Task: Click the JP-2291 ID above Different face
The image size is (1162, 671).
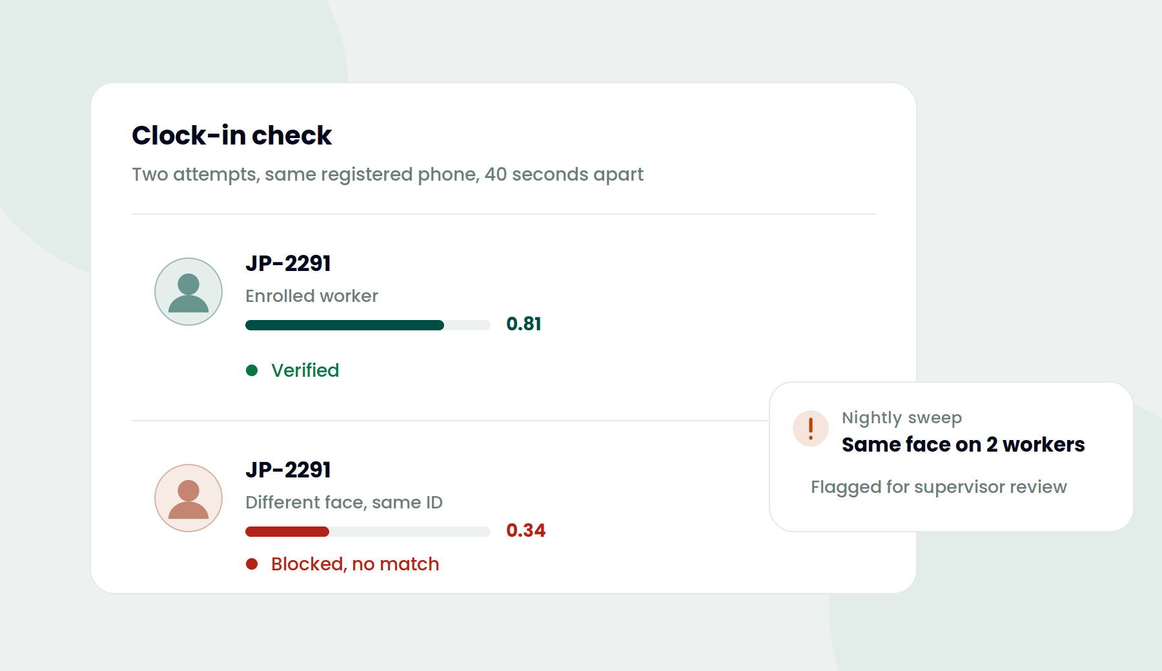Action: (x=288, y=470)
